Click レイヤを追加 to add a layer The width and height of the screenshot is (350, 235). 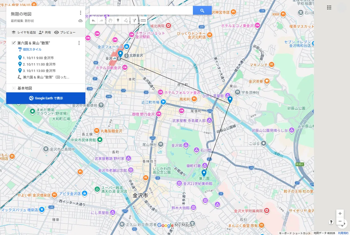pos(24,32)
